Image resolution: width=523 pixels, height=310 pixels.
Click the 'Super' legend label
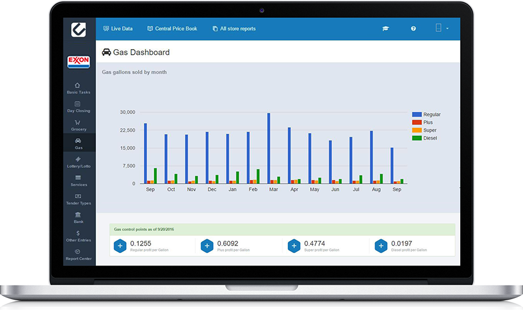click(430, 130)
